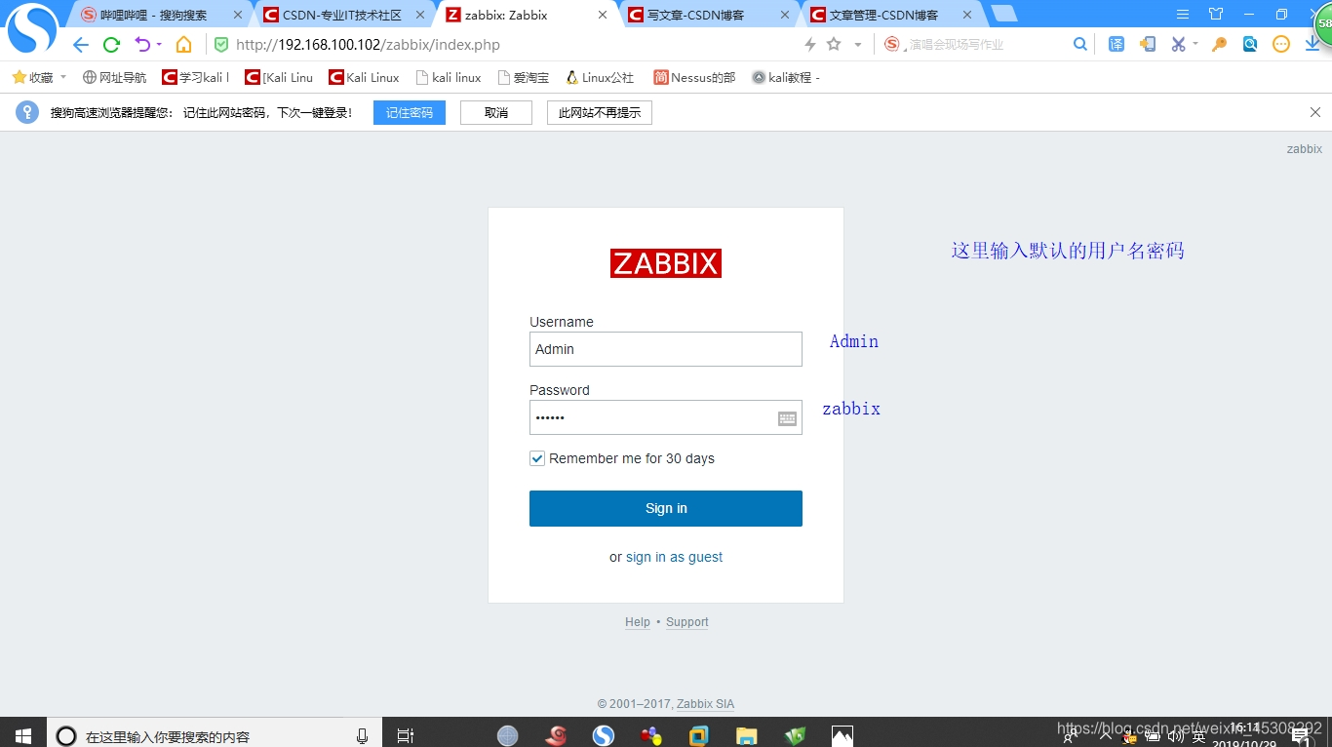
Task: Open the virtual keyboard icon in Password field
Action: (788, 418)
